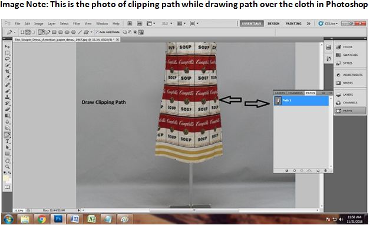370x225 pixels.
Task: Open Custom Shape geometry options dropdown
Action: pos(91,32)
